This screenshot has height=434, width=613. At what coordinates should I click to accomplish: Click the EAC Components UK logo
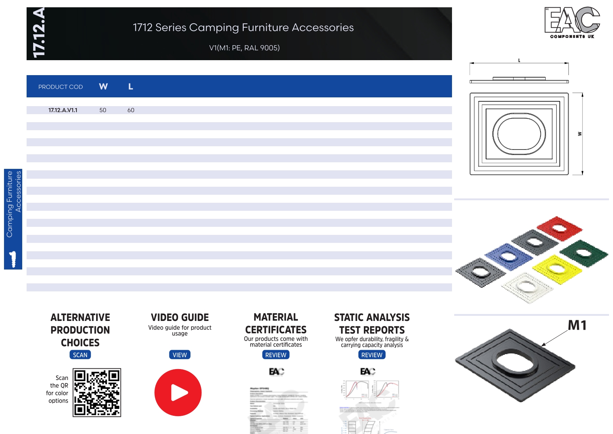point(572,23)
